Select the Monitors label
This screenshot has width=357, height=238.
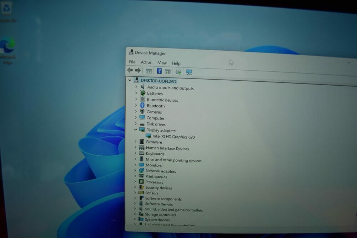(x=154, y=165)
